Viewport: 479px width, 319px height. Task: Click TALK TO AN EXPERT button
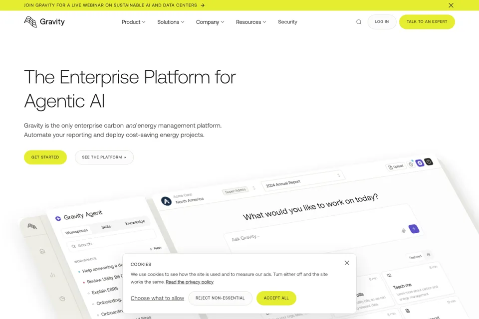(427, 22)
